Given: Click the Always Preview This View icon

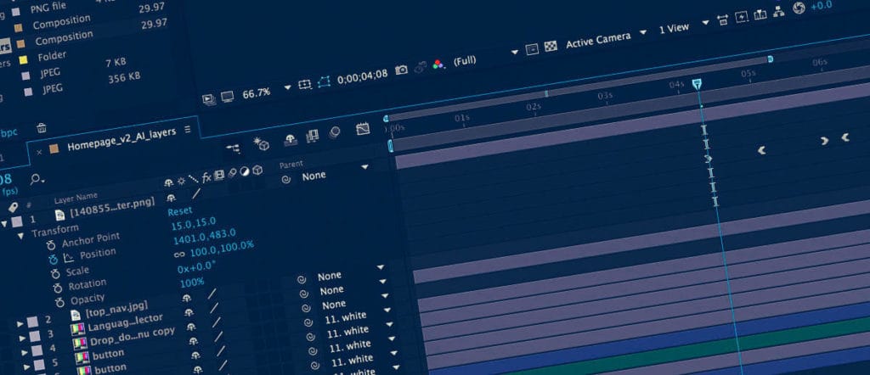Looking at the screenshot, I should (208, 100).
